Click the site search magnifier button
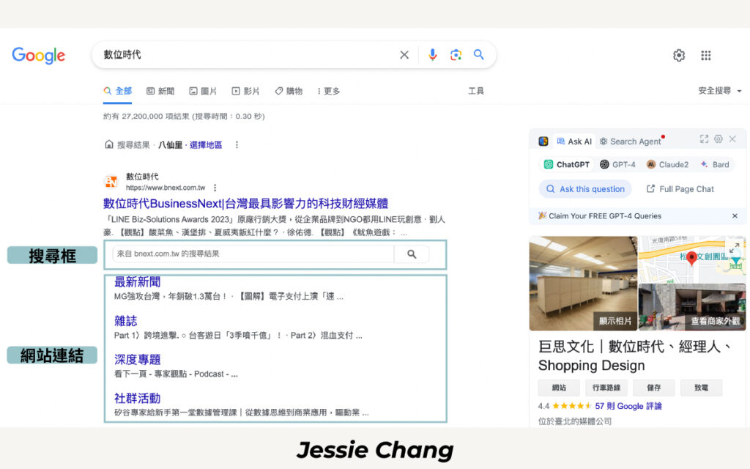This screenshot has height=469, width=750. [x=412, y=254]
